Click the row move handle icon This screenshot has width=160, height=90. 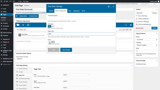tap(18, 29)
